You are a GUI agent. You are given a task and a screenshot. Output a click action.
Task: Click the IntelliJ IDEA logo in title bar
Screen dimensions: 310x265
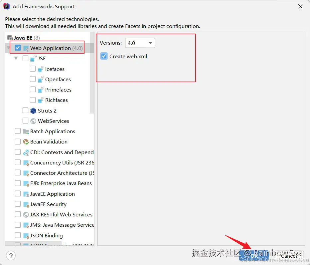coord(6,6)
